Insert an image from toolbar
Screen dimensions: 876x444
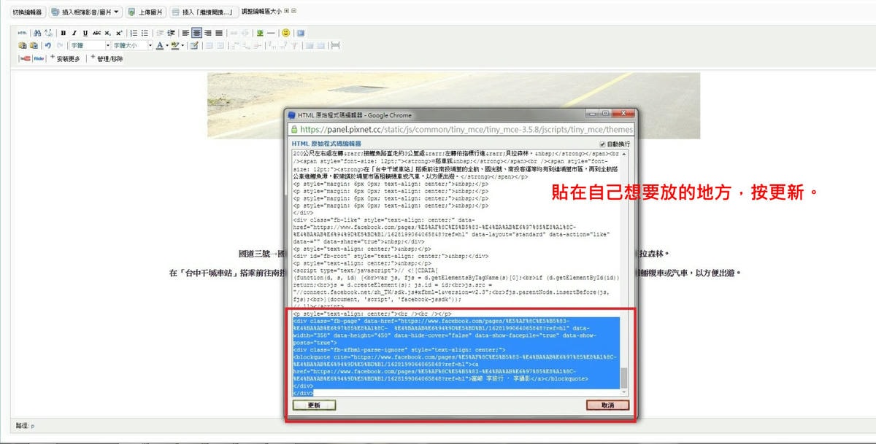pos(260,33)
